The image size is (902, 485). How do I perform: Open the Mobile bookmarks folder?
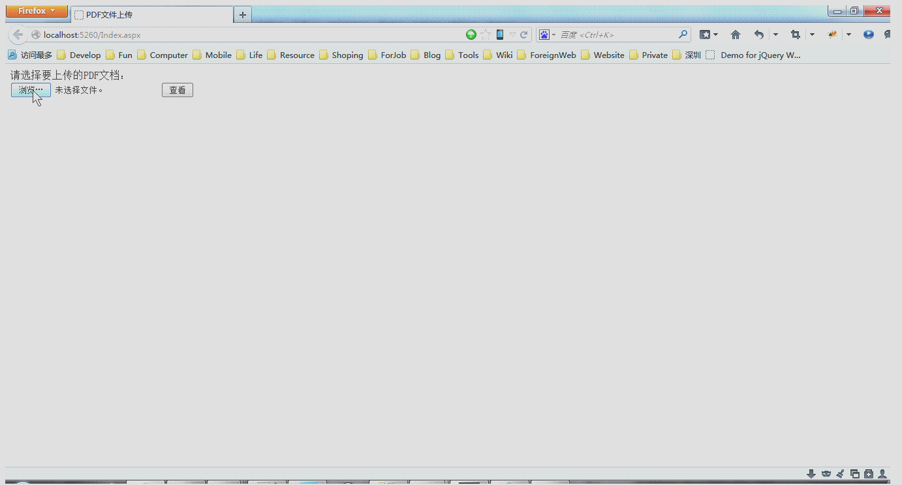click(212, 55)
